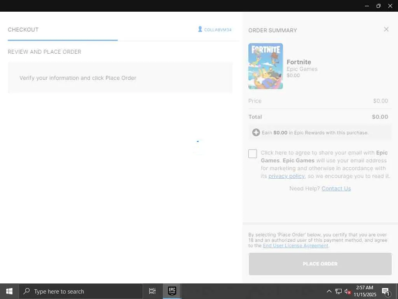Click the Review and Place Order heading
398x299 pixels.
point(44,52)
